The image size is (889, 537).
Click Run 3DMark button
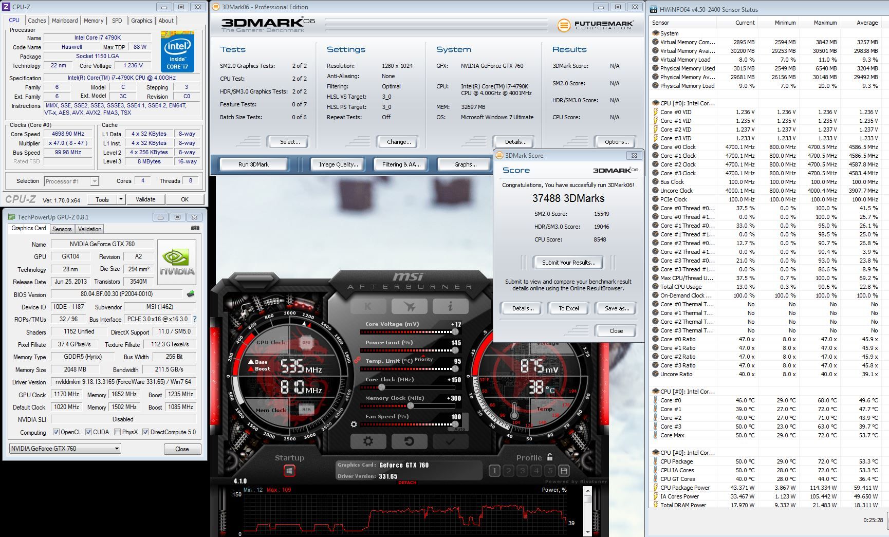coord(253,164)
